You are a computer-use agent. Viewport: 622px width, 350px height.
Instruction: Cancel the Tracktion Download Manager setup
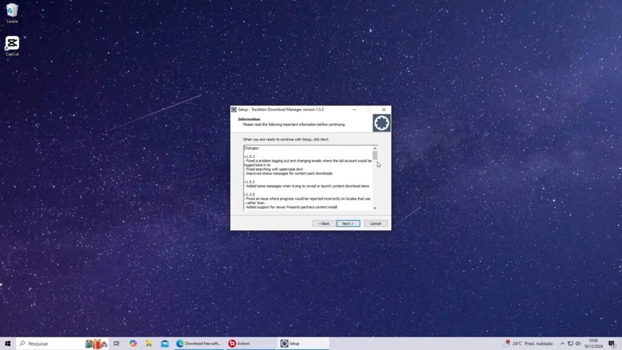[x=375, y=224]
